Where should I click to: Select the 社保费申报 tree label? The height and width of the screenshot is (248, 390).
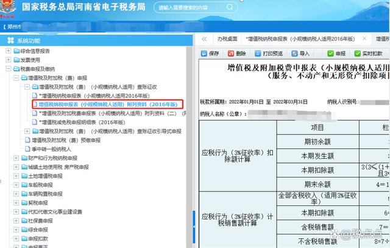(x=40, y=221)
